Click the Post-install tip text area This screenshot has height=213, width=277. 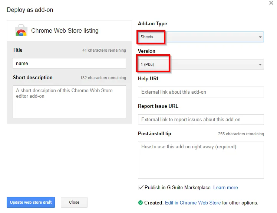(x=201, y=160)
